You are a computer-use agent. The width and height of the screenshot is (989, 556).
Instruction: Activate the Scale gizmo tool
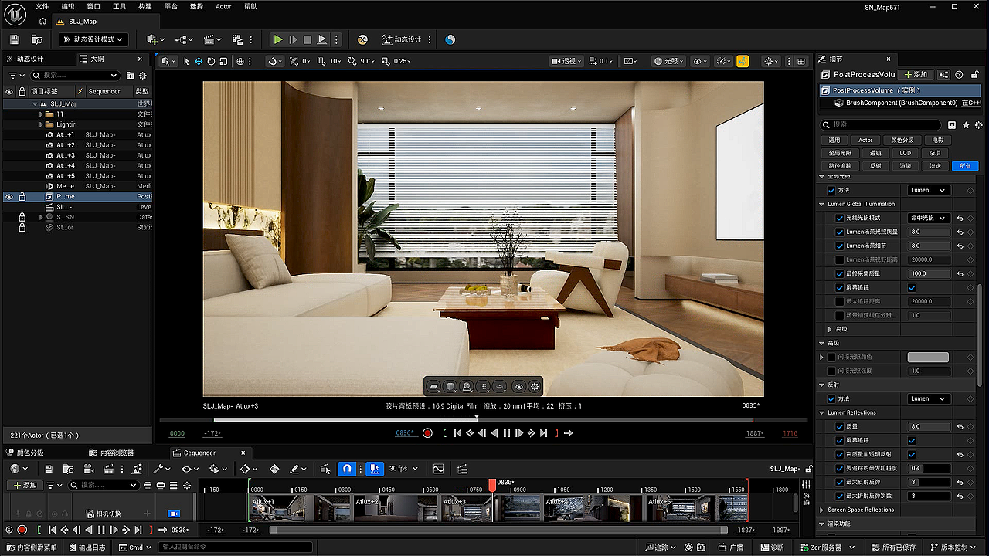tap(223, 61)
